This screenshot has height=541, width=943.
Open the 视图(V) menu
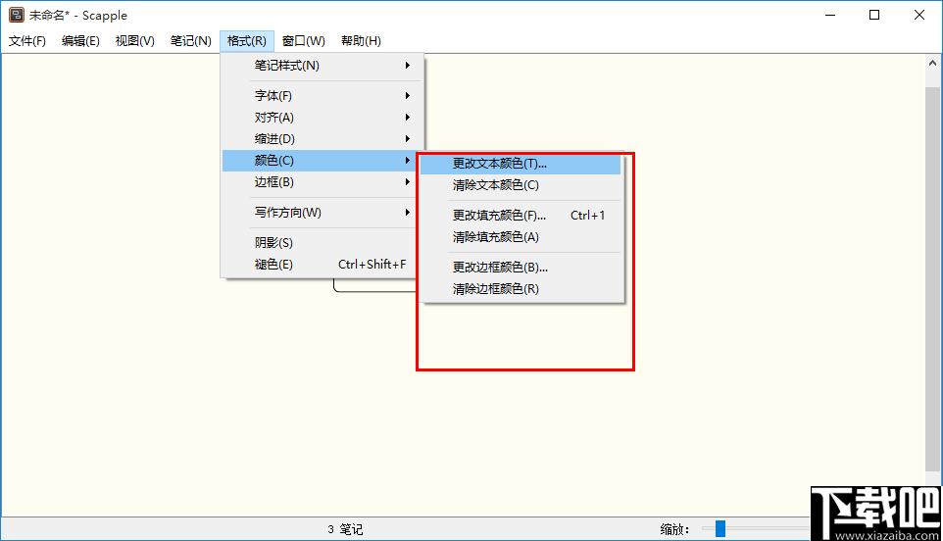point(134,40)
